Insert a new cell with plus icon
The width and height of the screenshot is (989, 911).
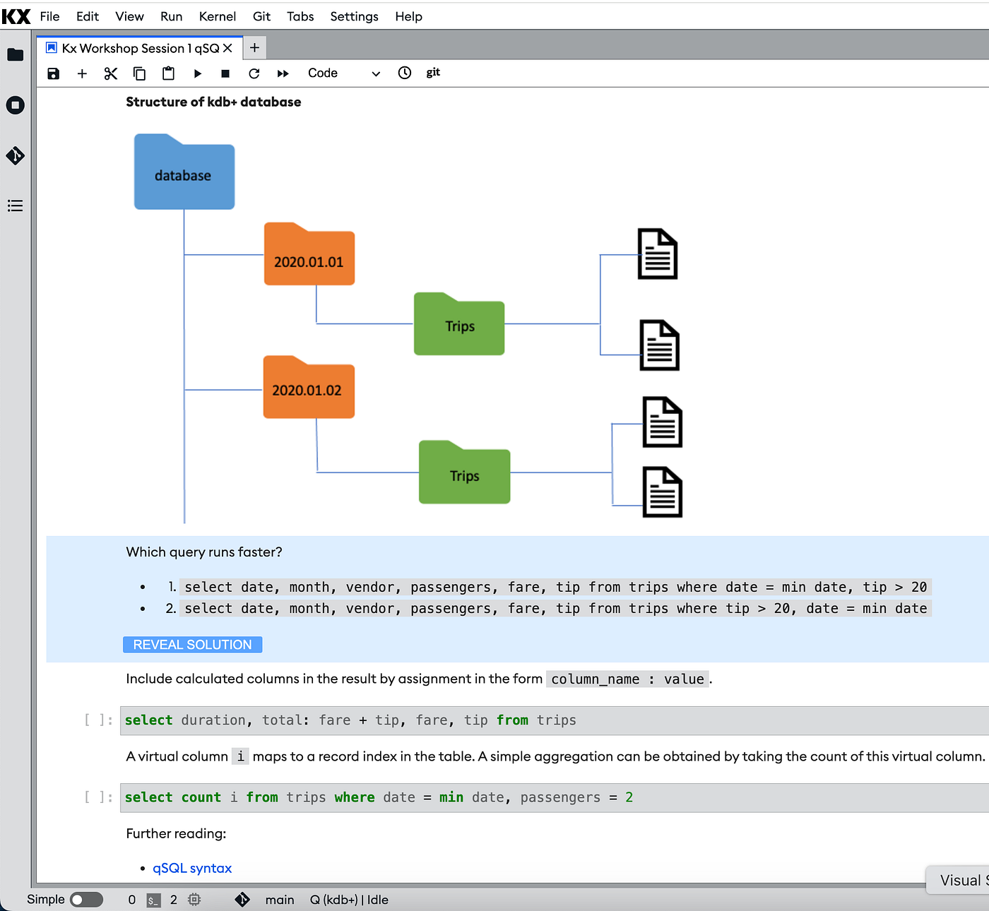point(82,73)
